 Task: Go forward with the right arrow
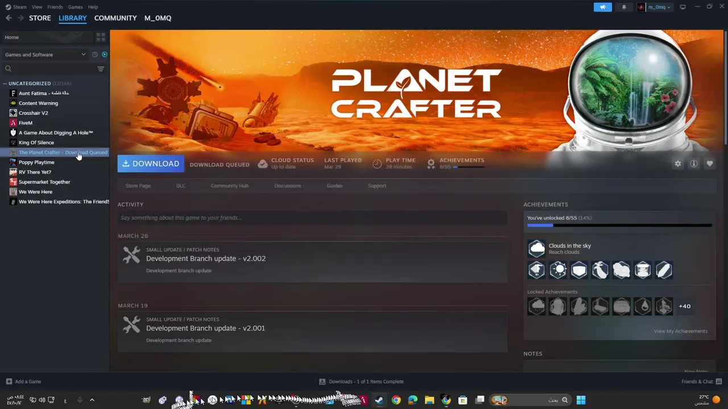point(20,18)
